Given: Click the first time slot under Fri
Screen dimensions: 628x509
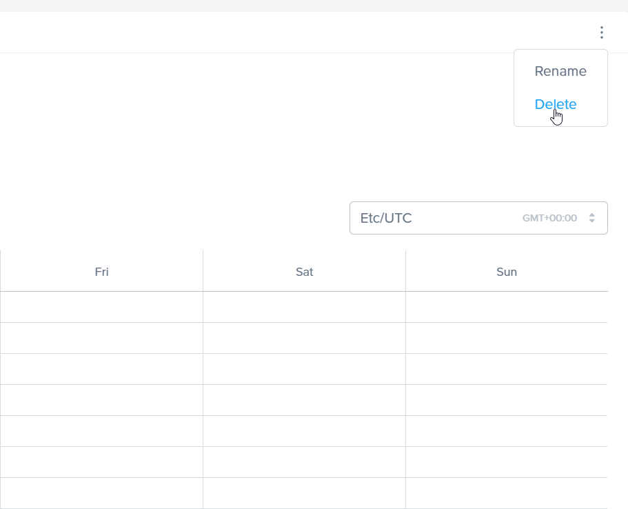Looking at the screenshot, I should (101, 307).
